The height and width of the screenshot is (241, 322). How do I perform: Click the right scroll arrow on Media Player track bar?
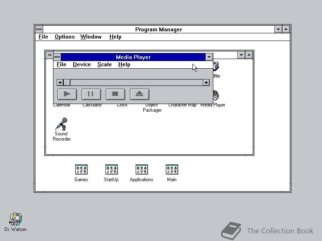pyautogui.click(x=206, y=83)
